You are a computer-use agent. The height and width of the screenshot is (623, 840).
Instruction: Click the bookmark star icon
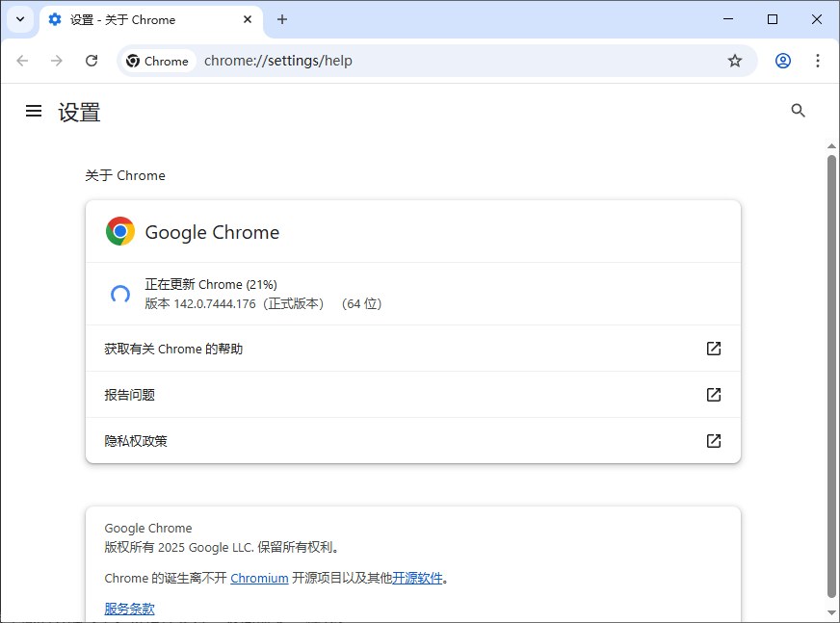click(735, 60)
